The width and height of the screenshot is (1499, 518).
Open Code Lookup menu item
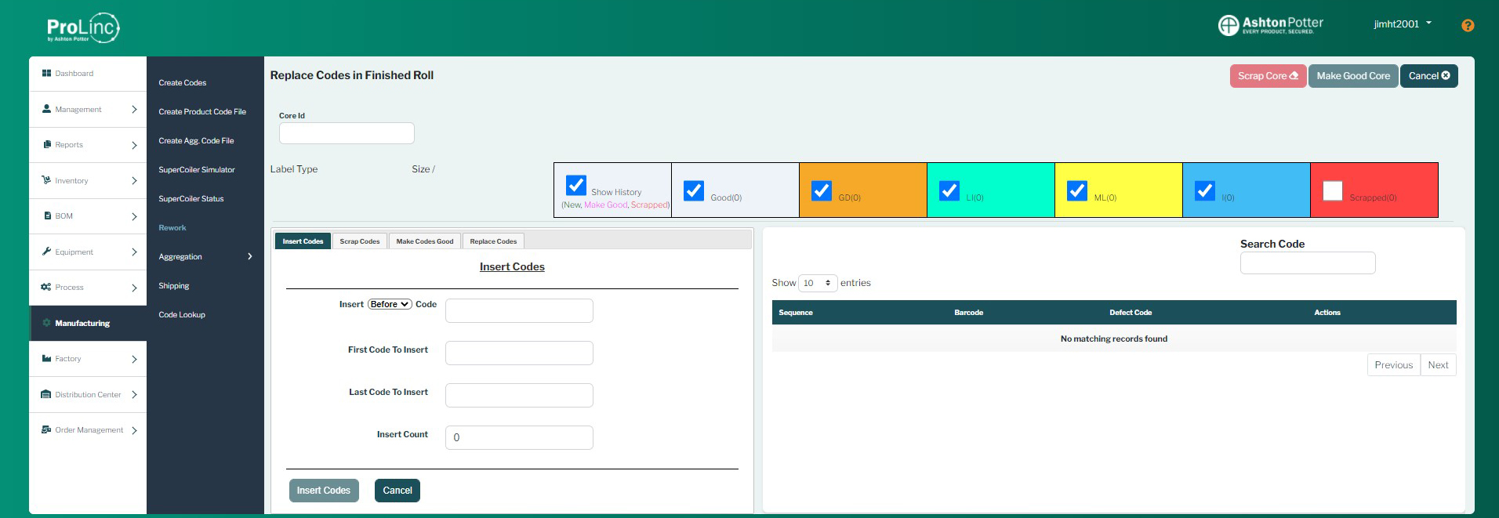182,314
